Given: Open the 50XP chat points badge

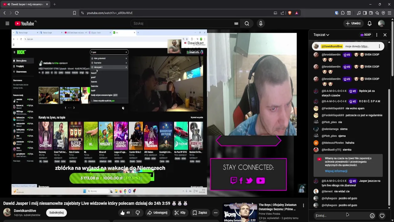Looking at the screenshot, I should [366, 35].
